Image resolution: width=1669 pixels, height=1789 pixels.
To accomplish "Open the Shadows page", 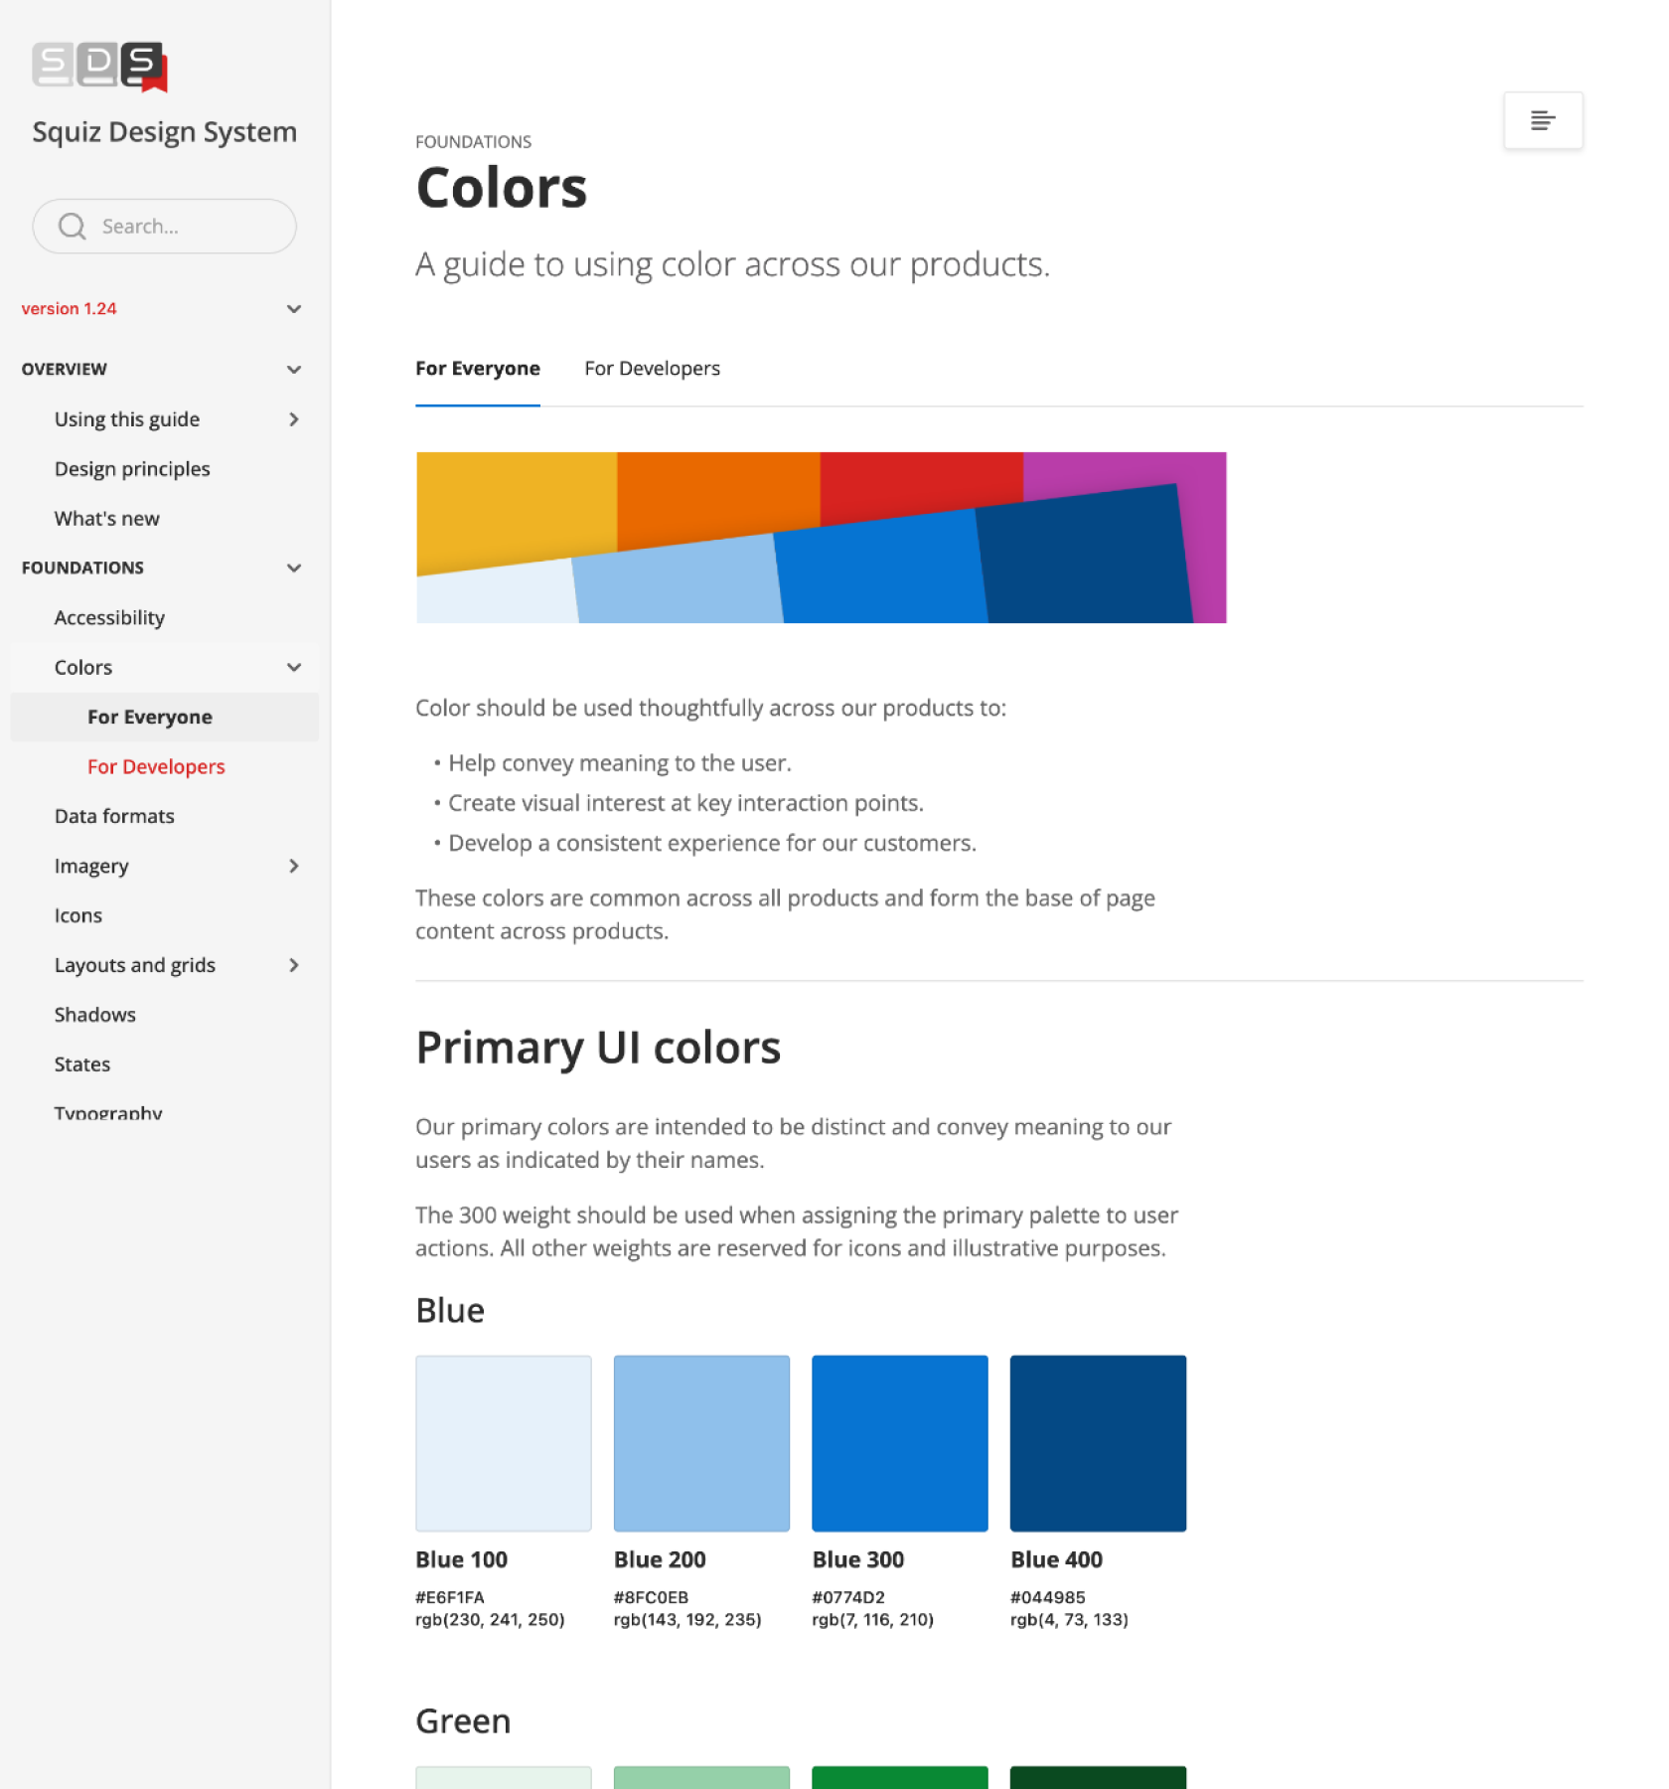I will (95, 1015).
